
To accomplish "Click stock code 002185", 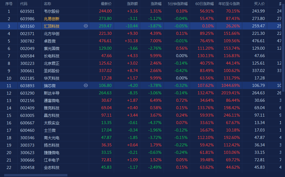I will tap(27, 78).
